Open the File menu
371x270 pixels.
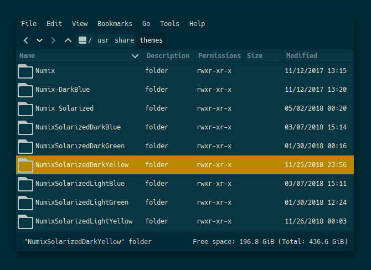coord(29,24)
